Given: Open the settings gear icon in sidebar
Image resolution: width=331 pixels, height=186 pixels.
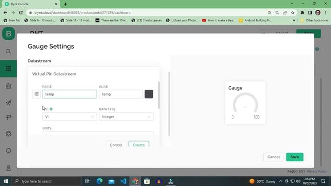Looking at the screenshot, I should coord(8,150).
